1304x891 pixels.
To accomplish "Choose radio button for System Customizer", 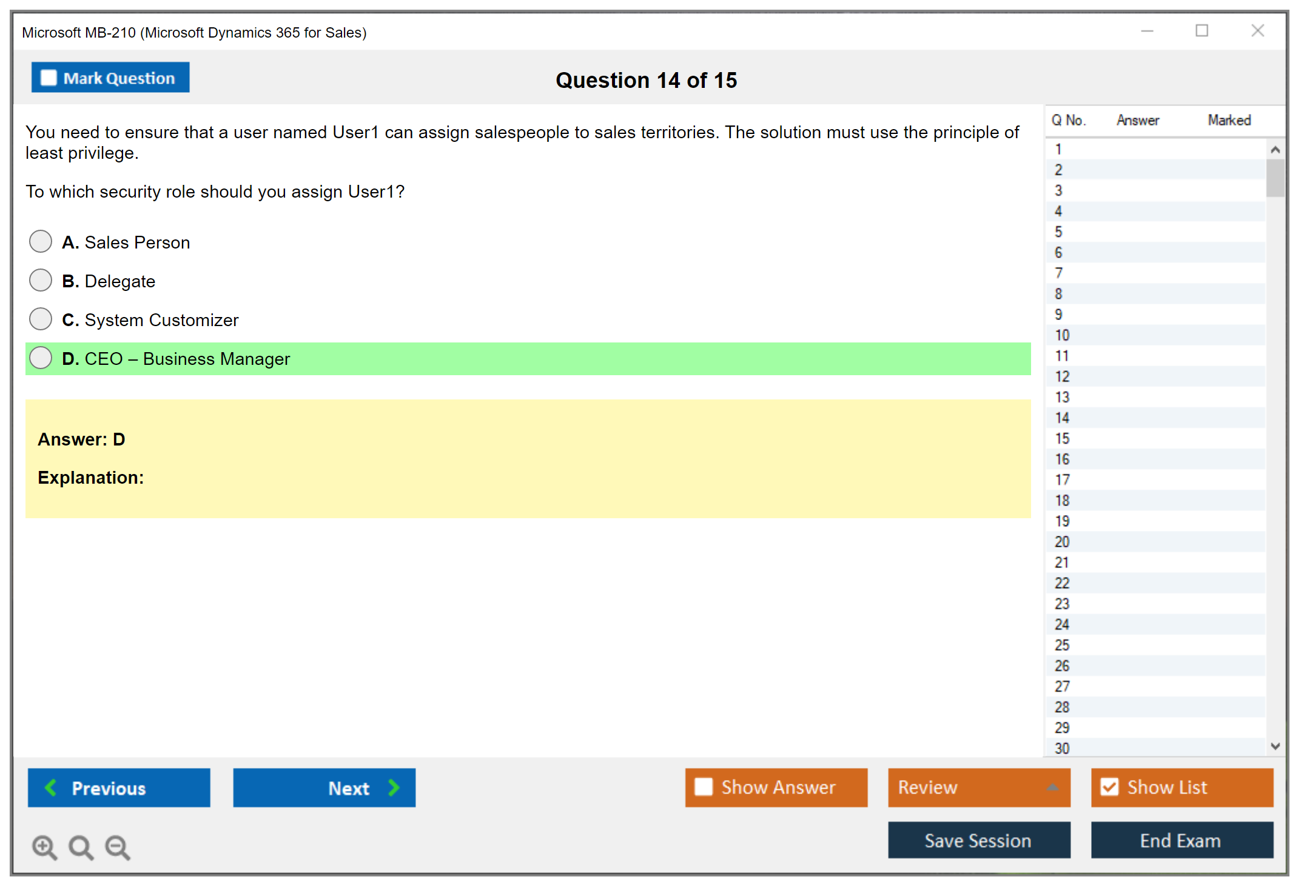I will coord(41,319).
